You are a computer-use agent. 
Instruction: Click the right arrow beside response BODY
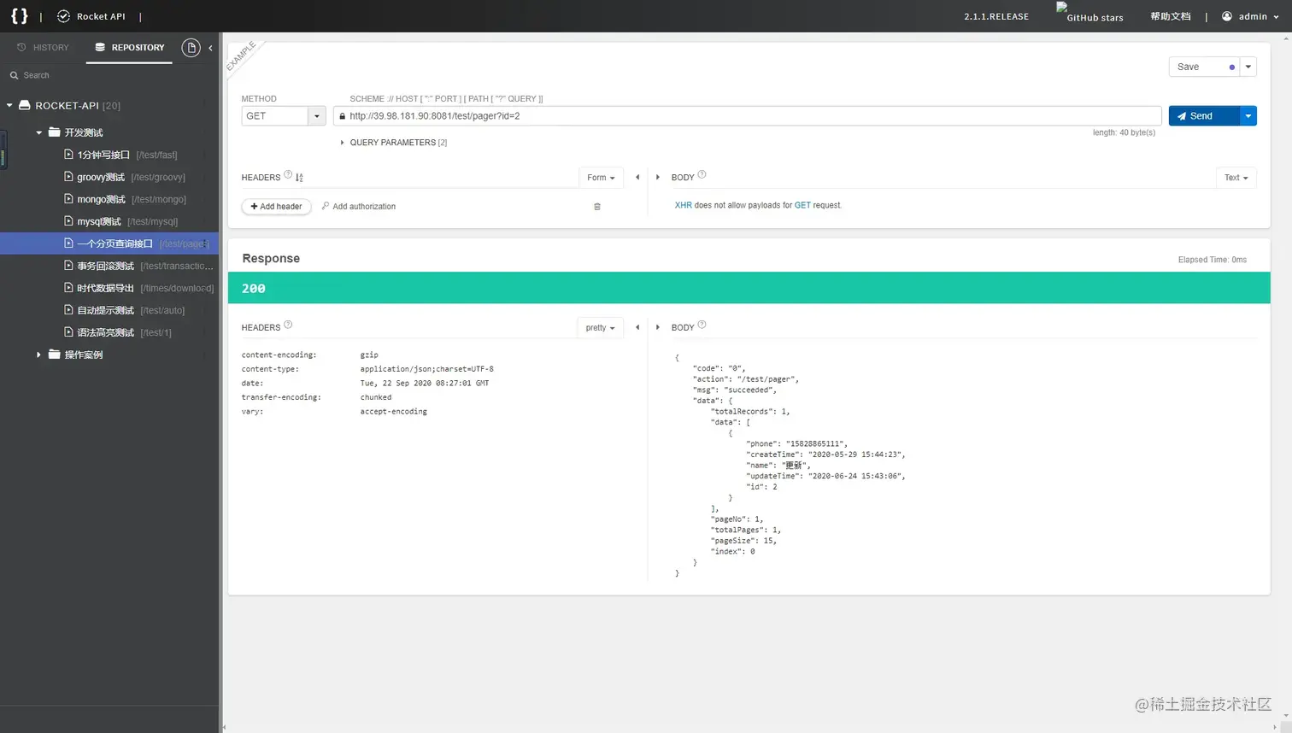point(657,327)
